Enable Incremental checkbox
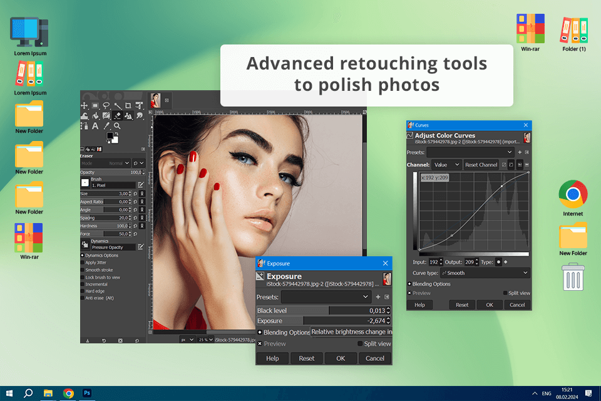The width and height of the screenshot is (601, 401). 83,284
